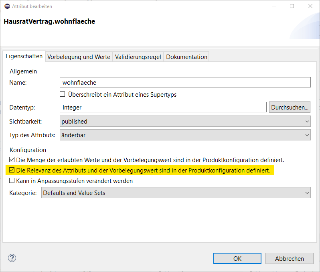
Task: Uncheck 'Die Relevanz des Attributs' checkbox
Action: pyautogui.click(x=12, y=171)
